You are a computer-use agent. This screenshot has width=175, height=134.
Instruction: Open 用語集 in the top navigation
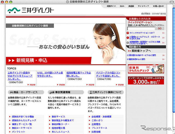point(131,6)
